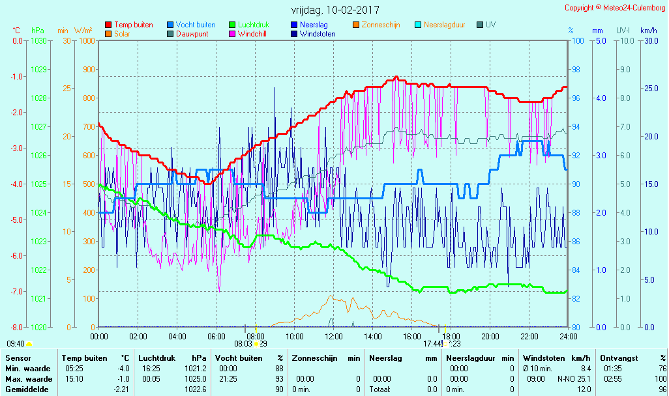
Task: Click the sun icon next to 09:40
Action: [29, 343]
